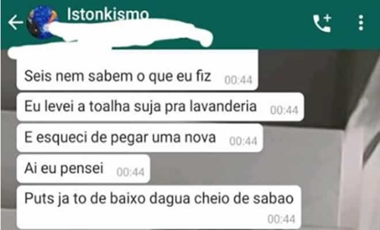Select the "Ai eu pensei" message bubble
The height and width of the screenshot is (230, 380).
(x=83, y=168)
